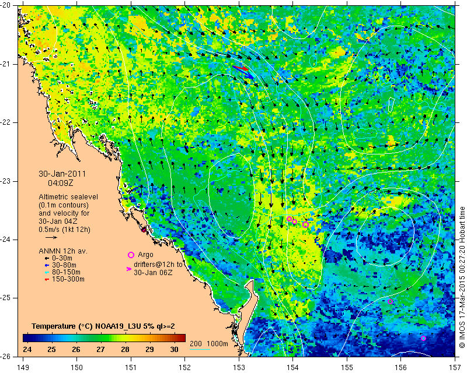Click the 'Altimetric sealevel' label
This screenshot has height=373, width=467.
pos(68,197)
